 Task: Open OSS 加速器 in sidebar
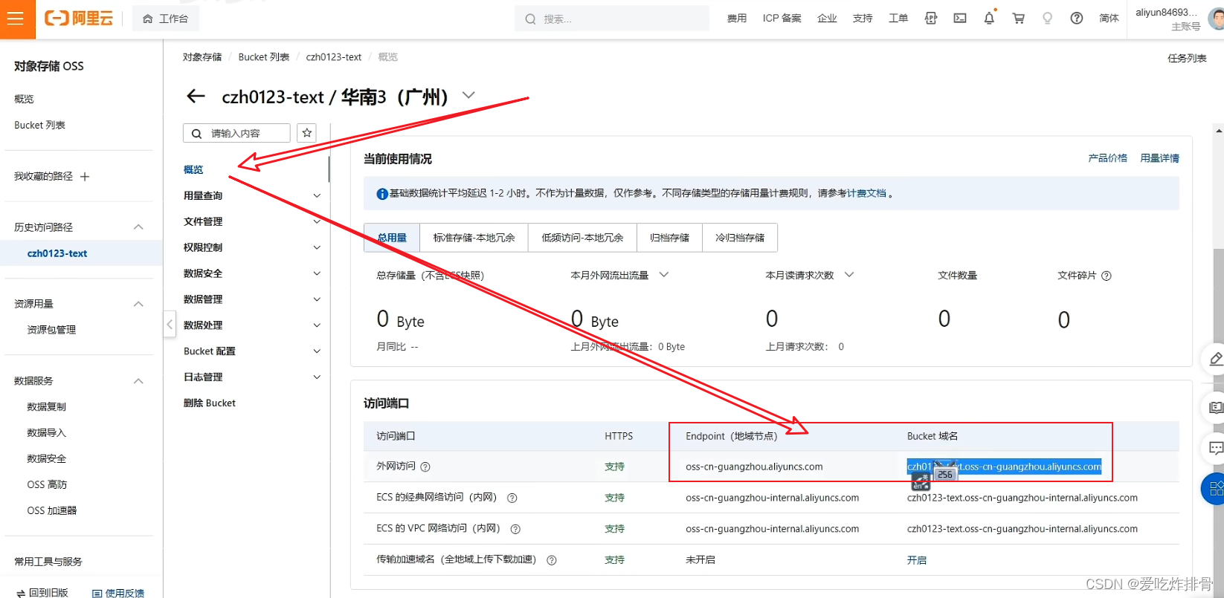tap(52, 510)
